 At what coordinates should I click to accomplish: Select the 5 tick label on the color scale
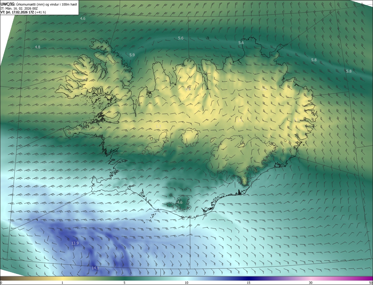124,283
